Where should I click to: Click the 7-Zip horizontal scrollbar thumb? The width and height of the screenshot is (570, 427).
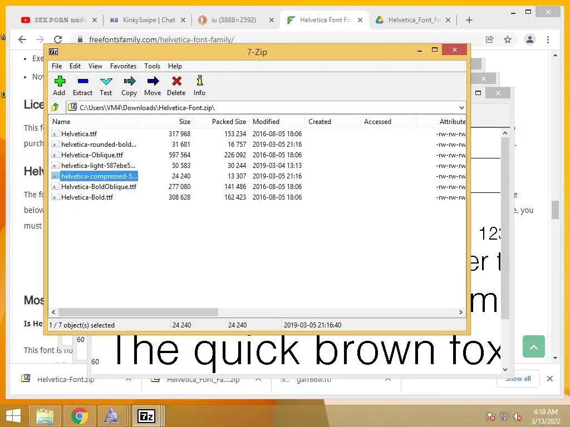pos(138,312)
